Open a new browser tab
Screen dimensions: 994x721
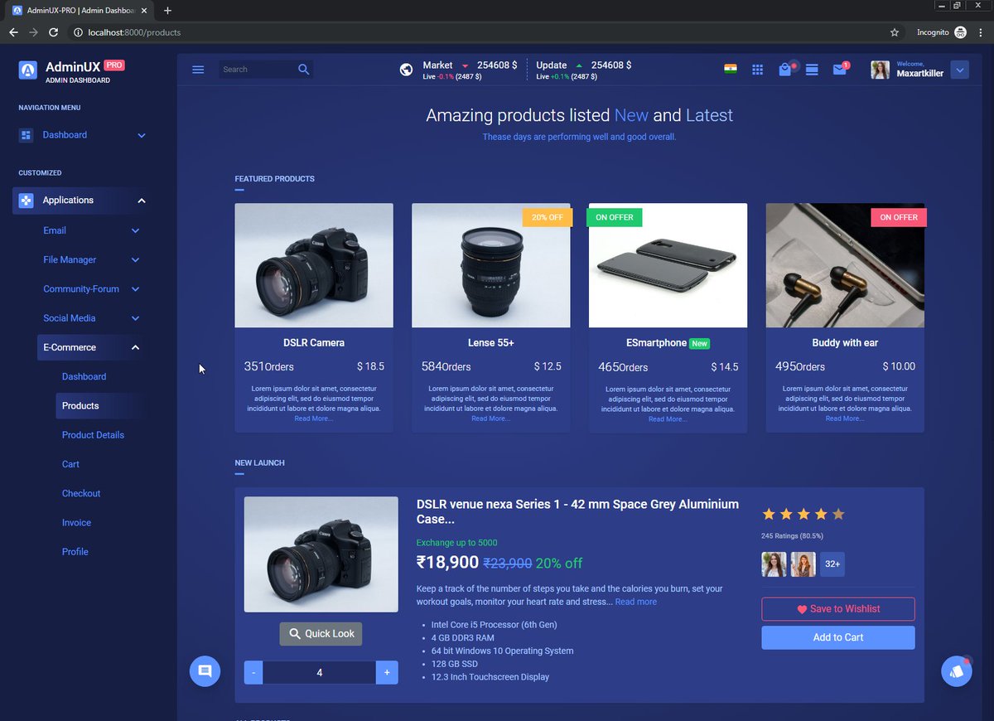pyautogui.click(x=167, y=11)
